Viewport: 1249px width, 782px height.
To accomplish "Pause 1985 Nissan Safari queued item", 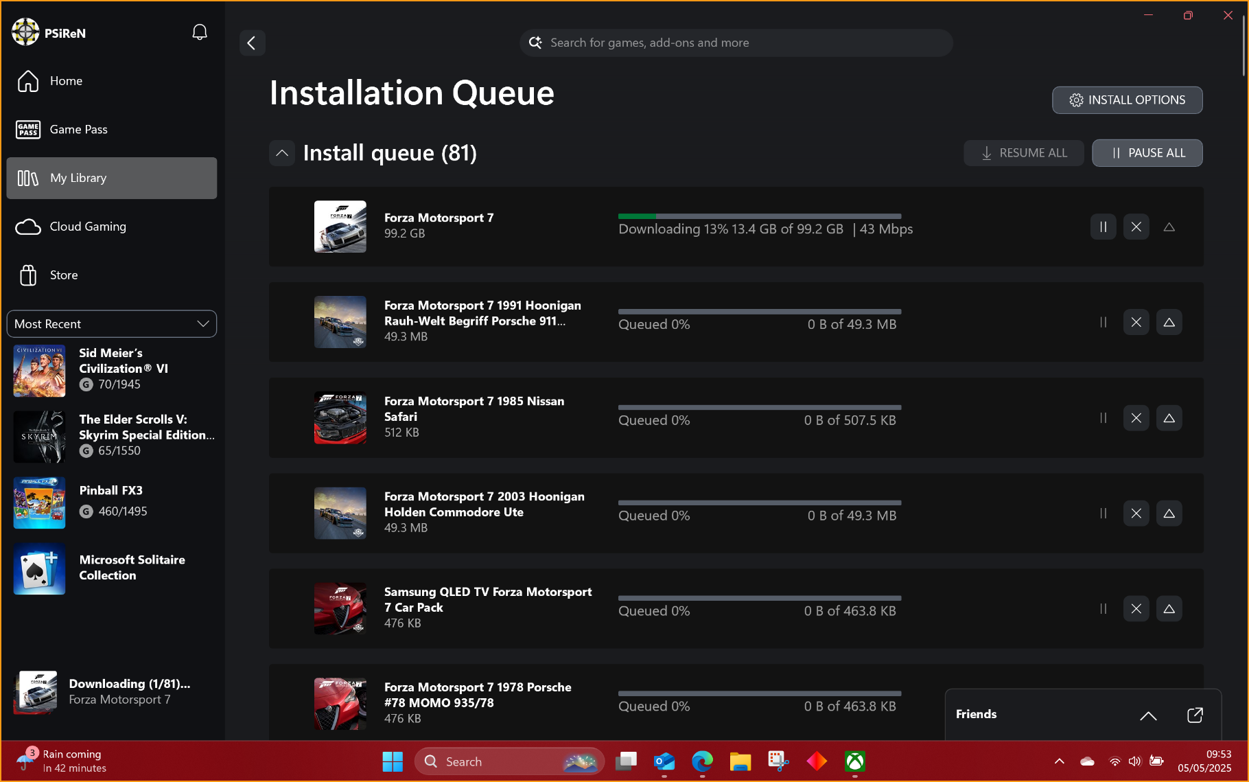I will coord(1103,417).
